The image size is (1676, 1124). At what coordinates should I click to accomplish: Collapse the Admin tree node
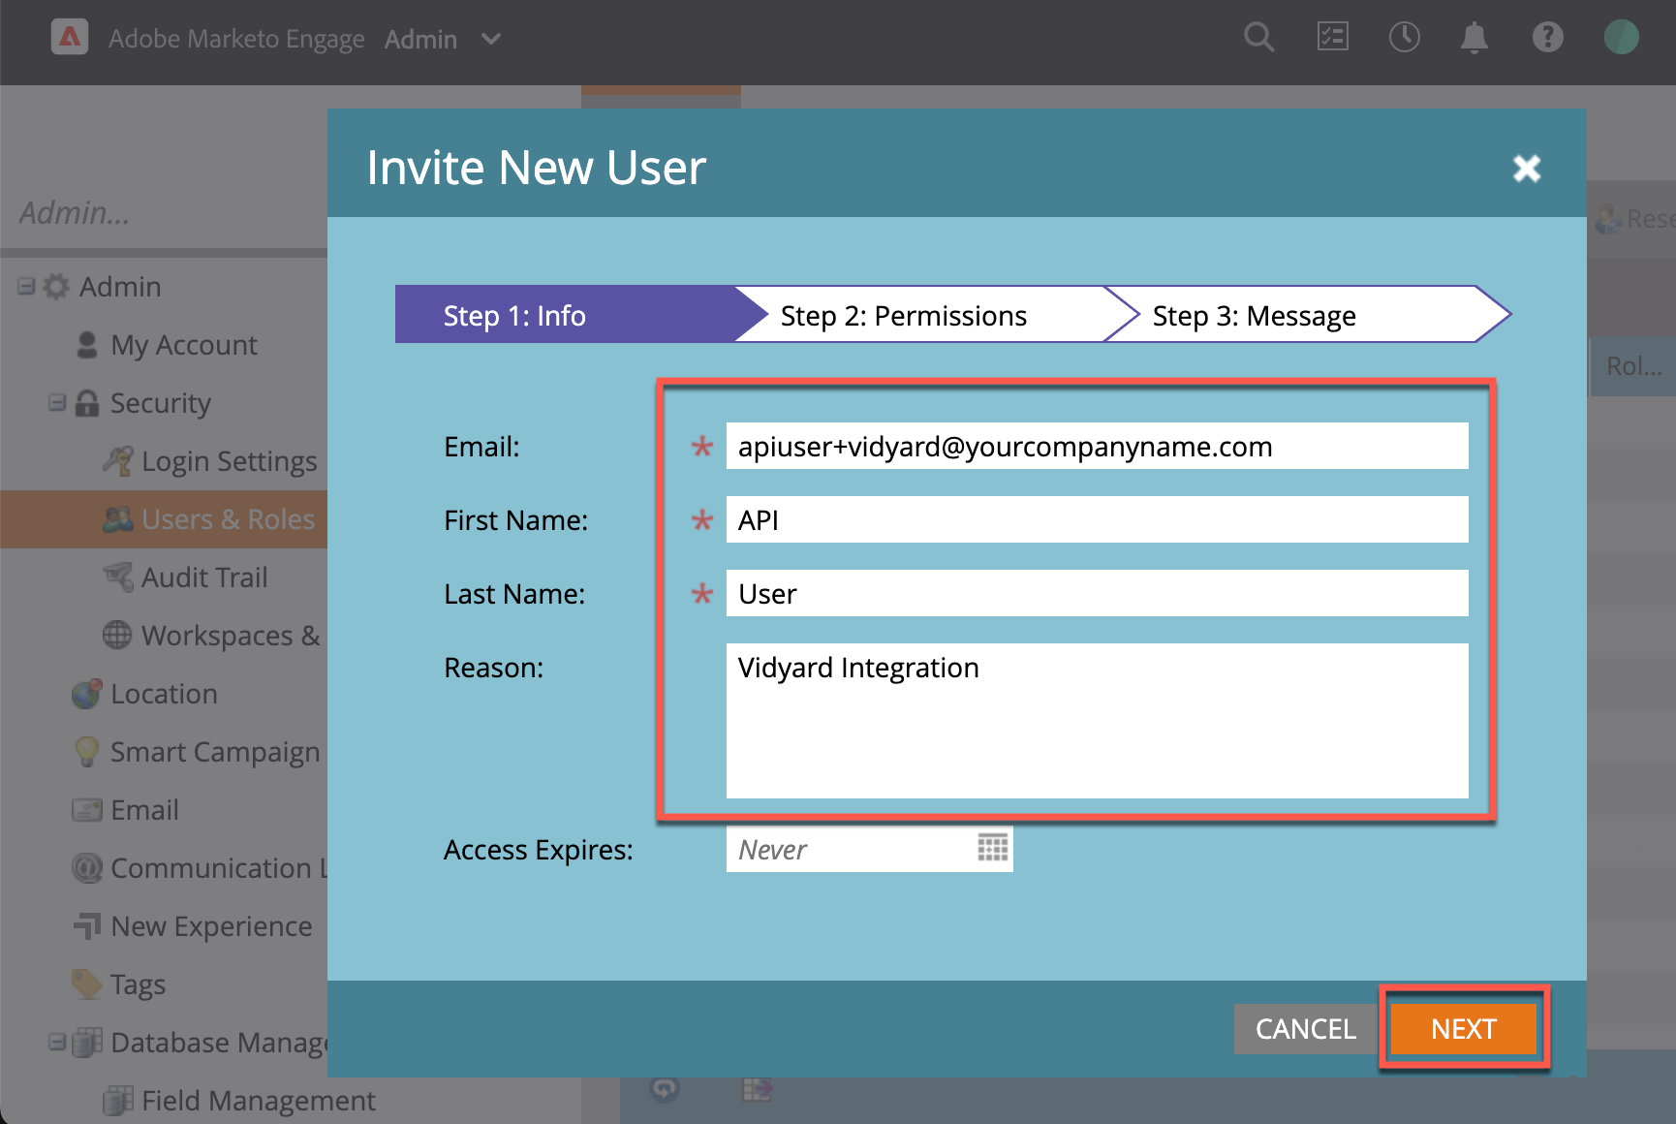point(26,286)
